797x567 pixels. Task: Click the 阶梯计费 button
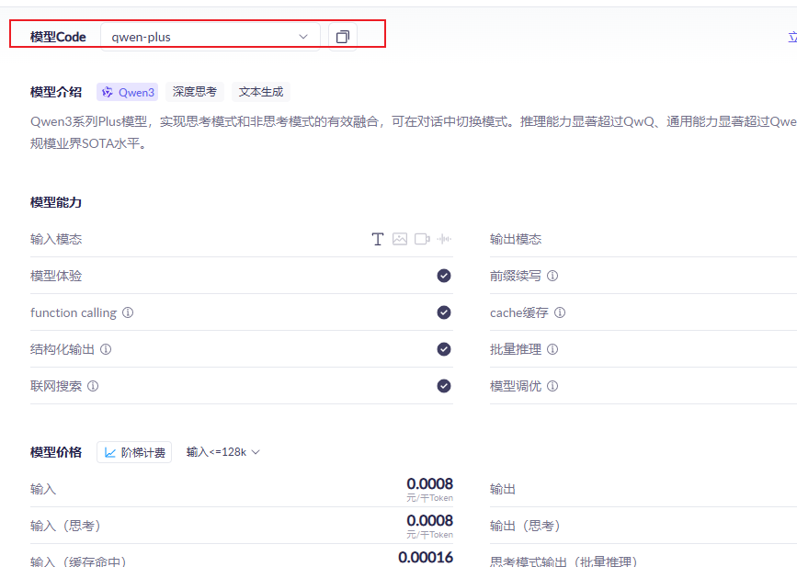coord(134,452)
